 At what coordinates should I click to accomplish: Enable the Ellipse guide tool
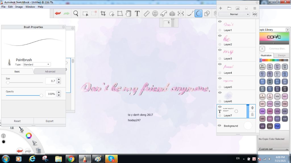155,14
